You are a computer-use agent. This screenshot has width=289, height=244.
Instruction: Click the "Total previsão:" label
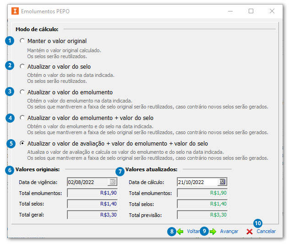(x=145, y=215)
